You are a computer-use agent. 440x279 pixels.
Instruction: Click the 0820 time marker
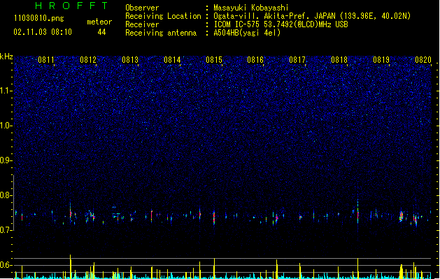pos(423,60)
